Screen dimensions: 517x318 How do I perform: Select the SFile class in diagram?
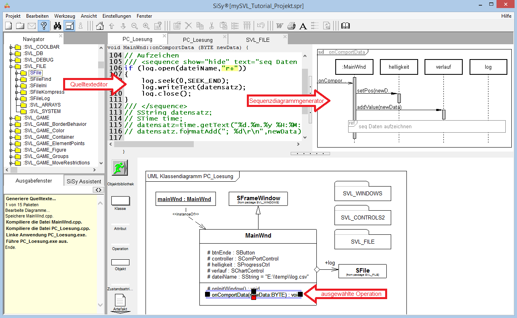click(362, 271)
